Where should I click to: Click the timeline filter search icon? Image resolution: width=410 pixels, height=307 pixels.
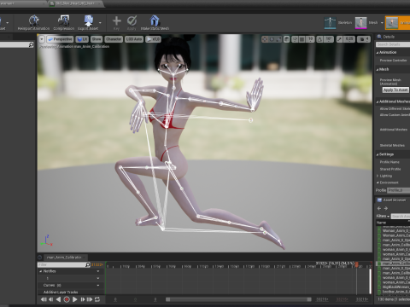88,264
